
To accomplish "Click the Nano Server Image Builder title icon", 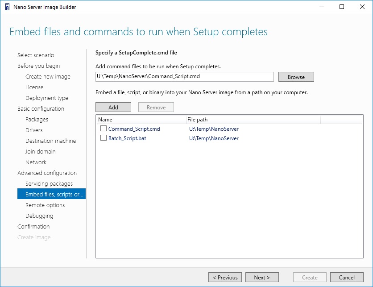I will pyautogui.click(x=8, y=7).
